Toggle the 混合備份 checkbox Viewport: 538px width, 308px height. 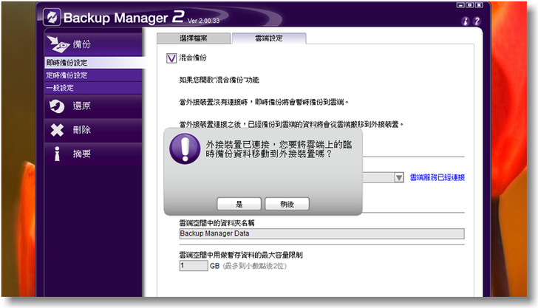pos(171,58)
